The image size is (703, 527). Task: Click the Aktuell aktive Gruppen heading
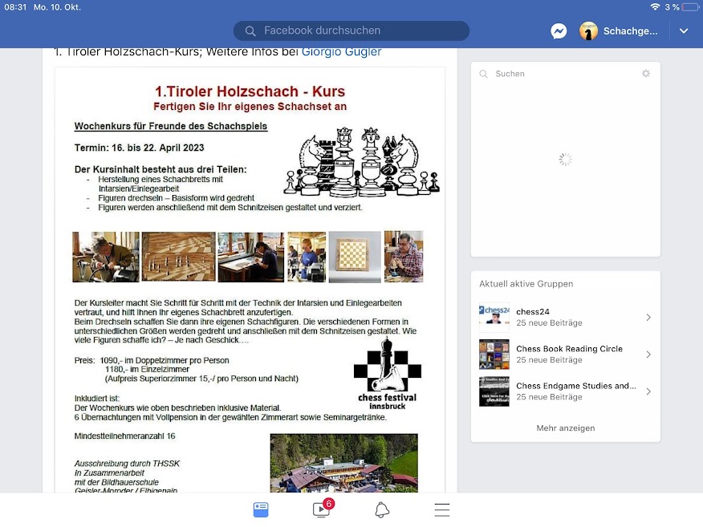click(526, 284)
